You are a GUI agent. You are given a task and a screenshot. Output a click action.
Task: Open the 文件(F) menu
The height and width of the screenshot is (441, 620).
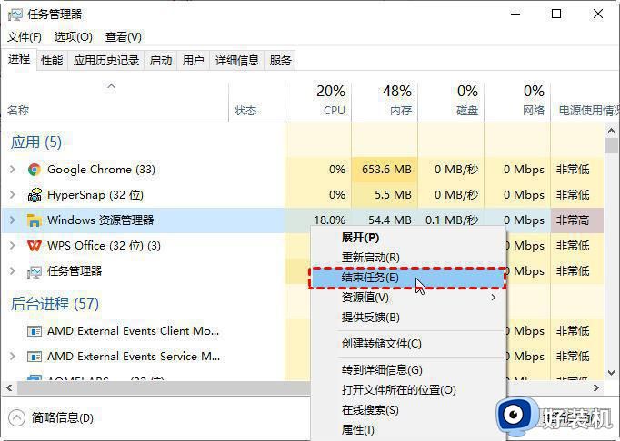(x=25, y=37)
